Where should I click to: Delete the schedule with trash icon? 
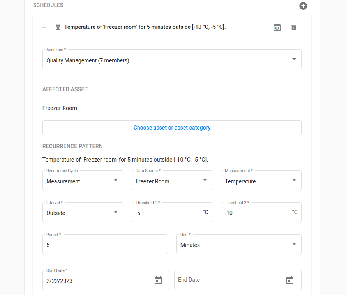[x=294, y=27]
